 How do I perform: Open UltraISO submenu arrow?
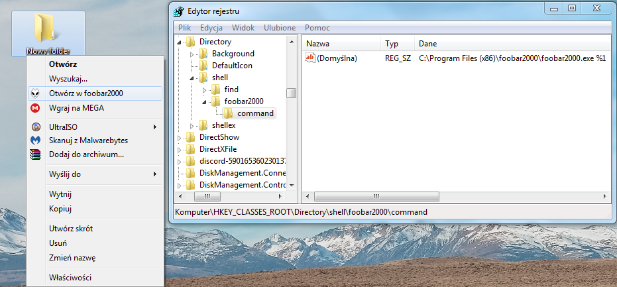tap(155, 127)
